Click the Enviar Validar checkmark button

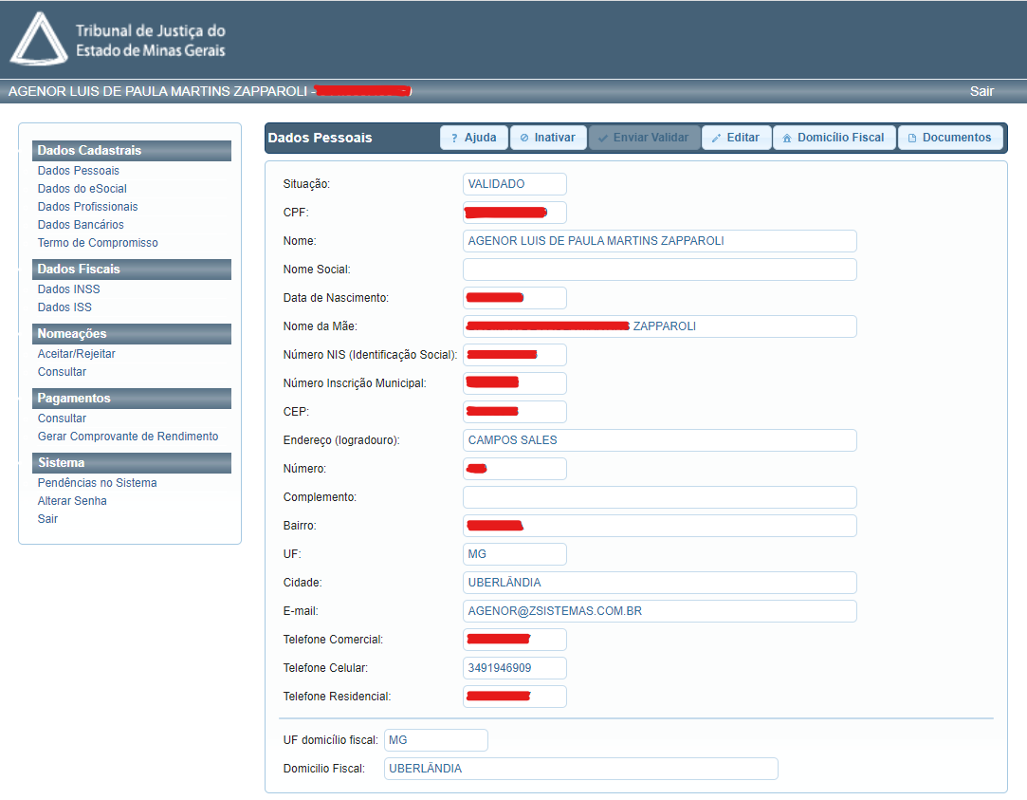[x=644, y=138]
